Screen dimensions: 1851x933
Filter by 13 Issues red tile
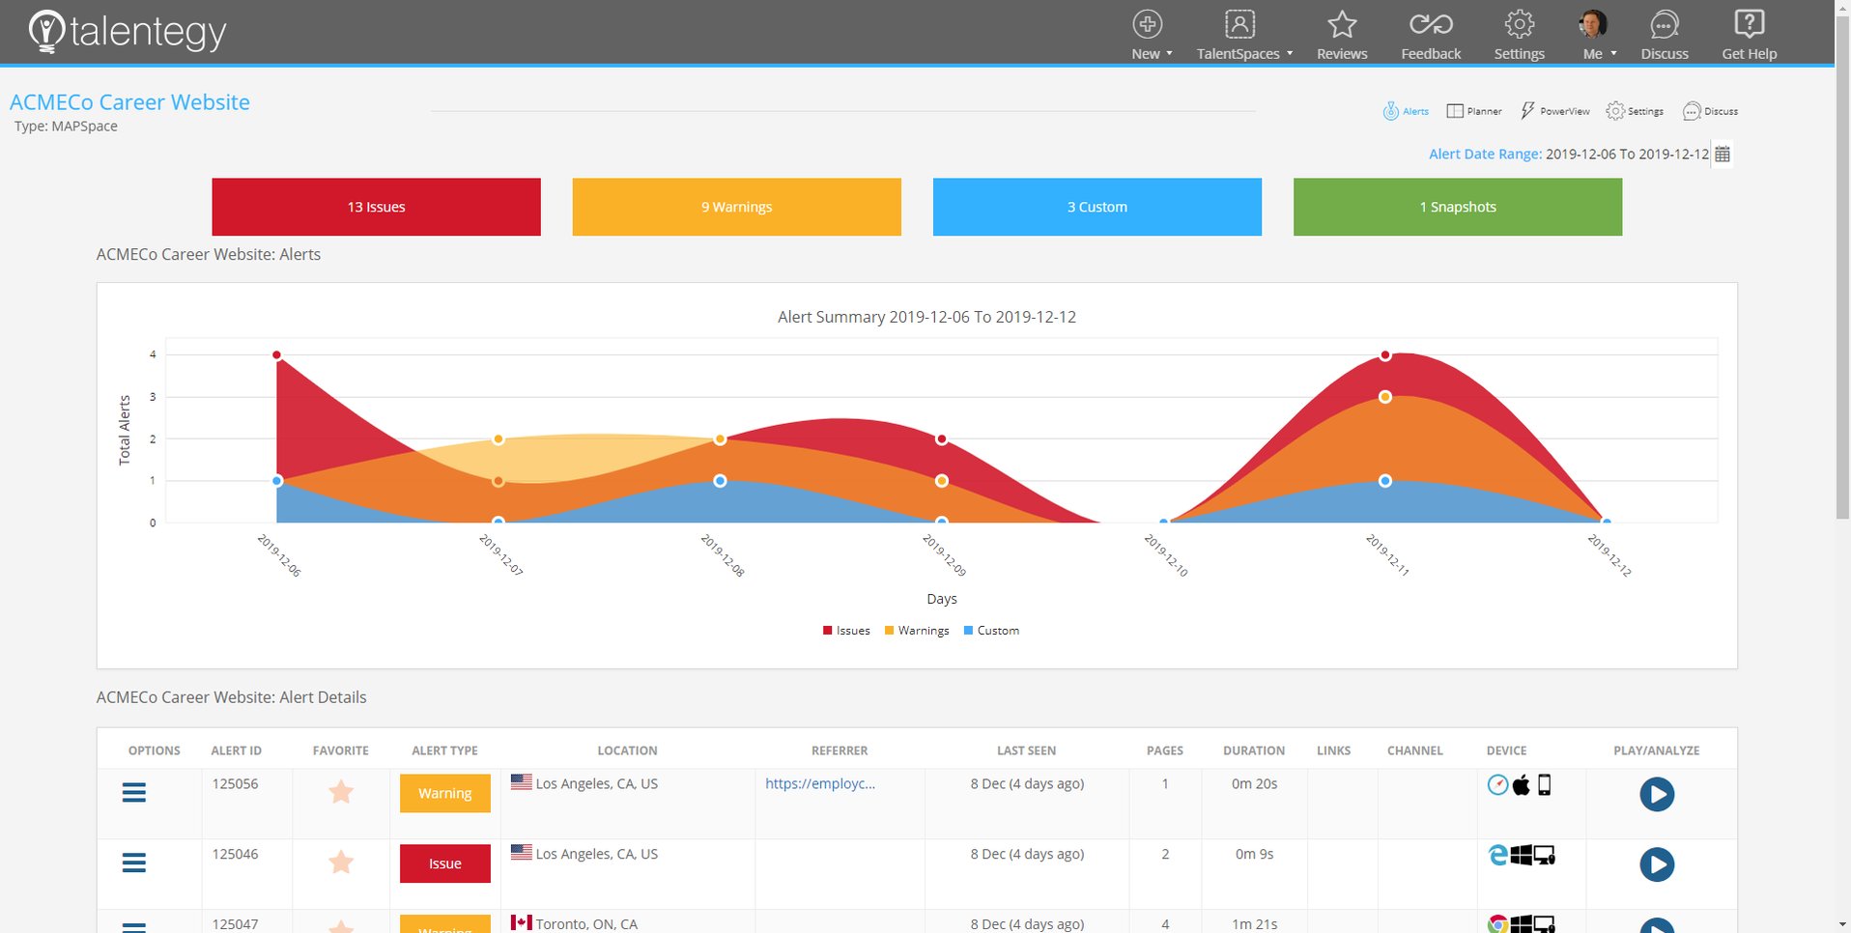click(x=376, y=207)
